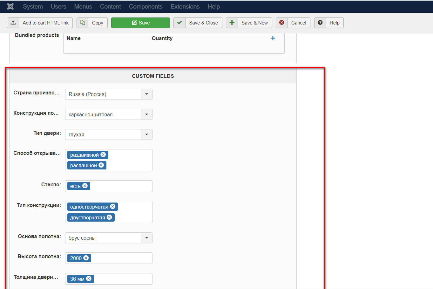Open the Menus menu
Screen dimensions: 433x289
(83, 6)
